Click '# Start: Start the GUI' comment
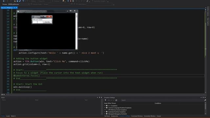This screenshot has height=118, width=210. [x=28, y=84]
